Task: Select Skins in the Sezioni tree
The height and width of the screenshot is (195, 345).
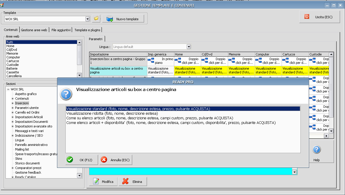Action: pyautogui.click(x=19, y=159)
